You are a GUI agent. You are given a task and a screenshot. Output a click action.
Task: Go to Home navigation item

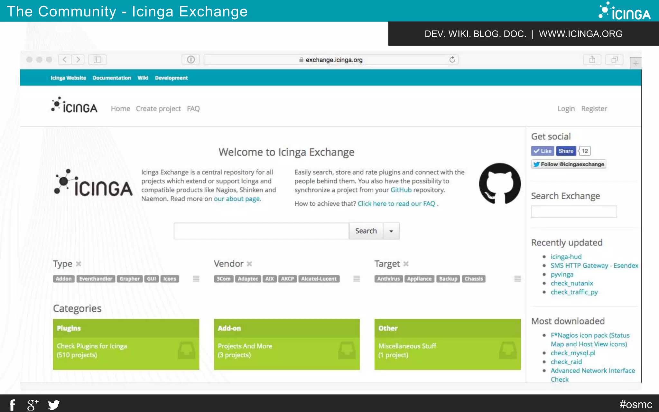[x=120, y=109]
